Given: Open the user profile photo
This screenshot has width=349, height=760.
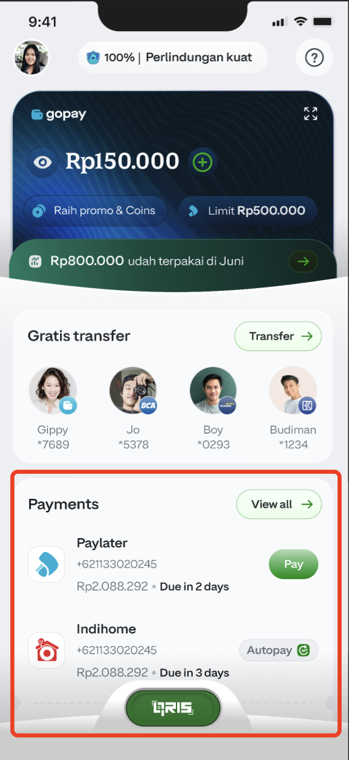Looking at the screenshot, I should pyautogui.click(x=31, y=57).
